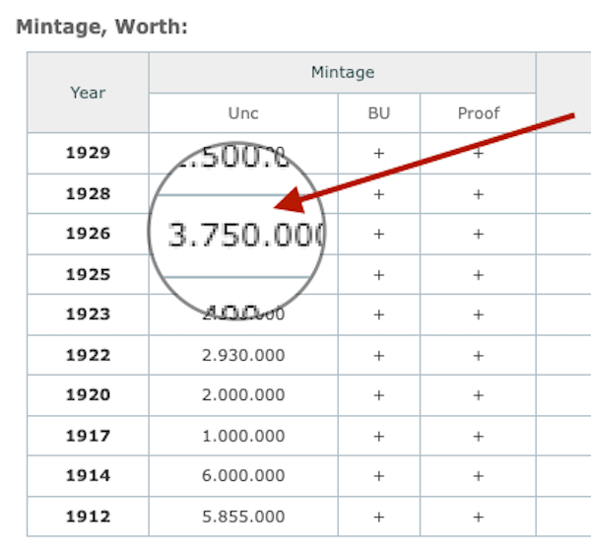Click the 2.930.000 mintage cell
Image resolution: width=591 pixels, height=556 pixels.
[x=243, y=355]
